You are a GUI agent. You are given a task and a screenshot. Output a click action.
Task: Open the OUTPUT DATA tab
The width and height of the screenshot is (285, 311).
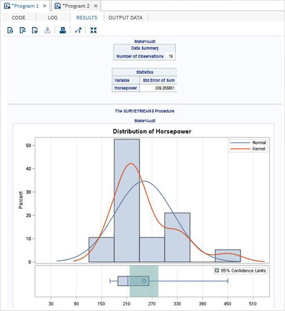[x=125, y=18]
